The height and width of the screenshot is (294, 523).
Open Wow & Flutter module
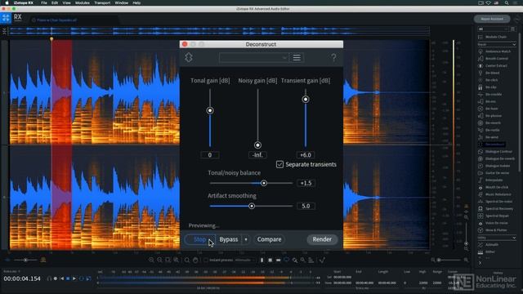tap(493, 230)
